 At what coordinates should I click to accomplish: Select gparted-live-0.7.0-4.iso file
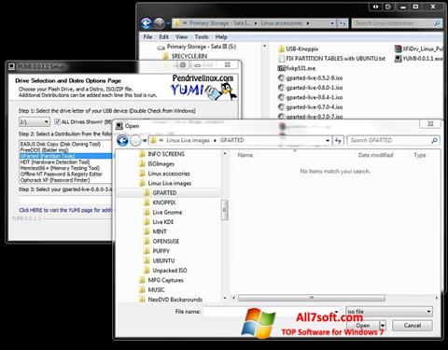(x=310, y=107)
